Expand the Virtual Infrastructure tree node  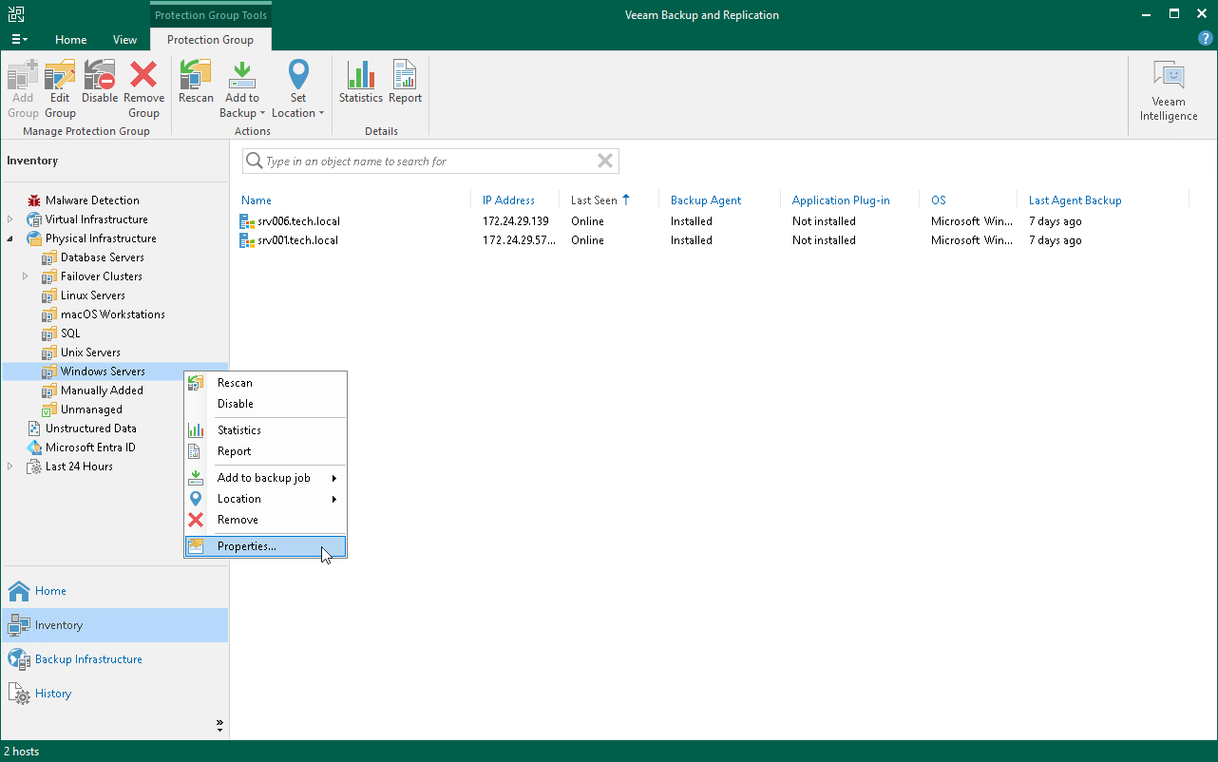(x=10, y=219)
